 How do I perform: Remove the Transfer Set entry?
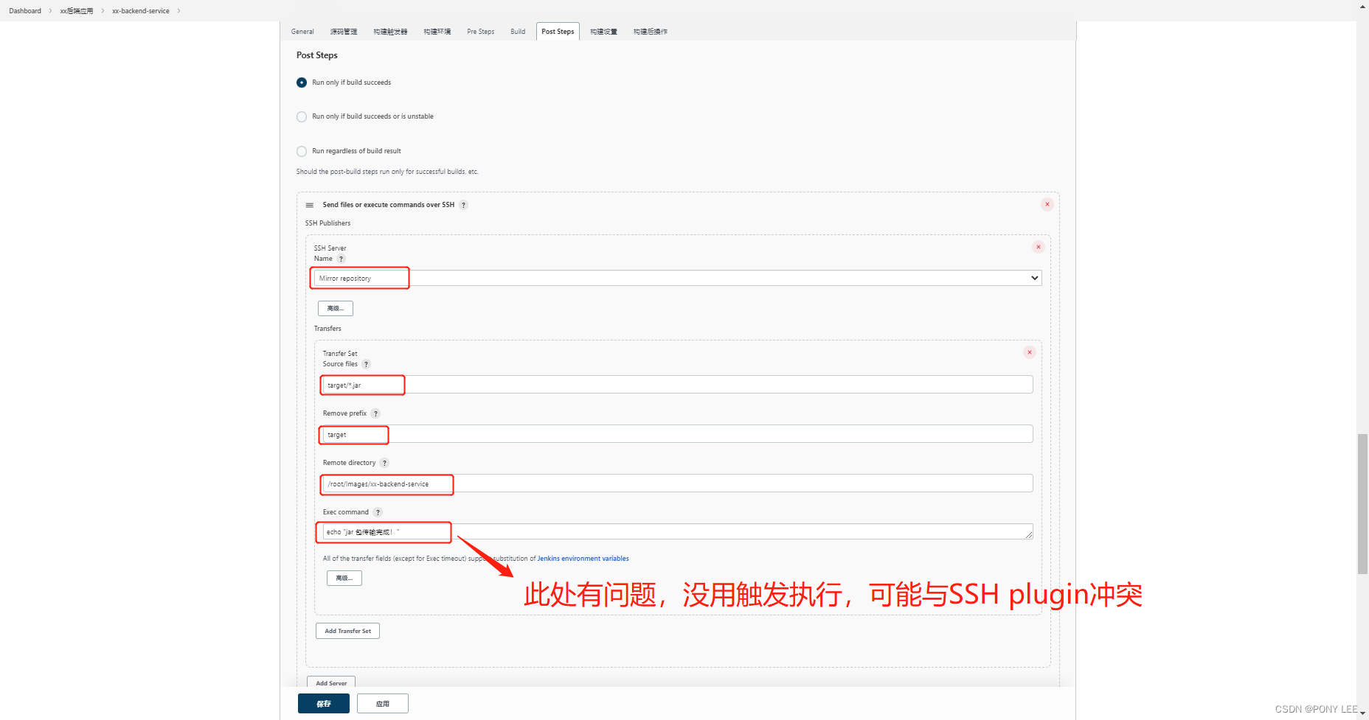click(x=1029, y=352)
